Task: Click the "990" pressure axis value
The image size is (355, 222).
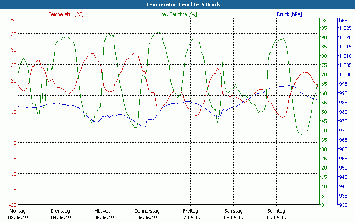Action: coord(343,93)
